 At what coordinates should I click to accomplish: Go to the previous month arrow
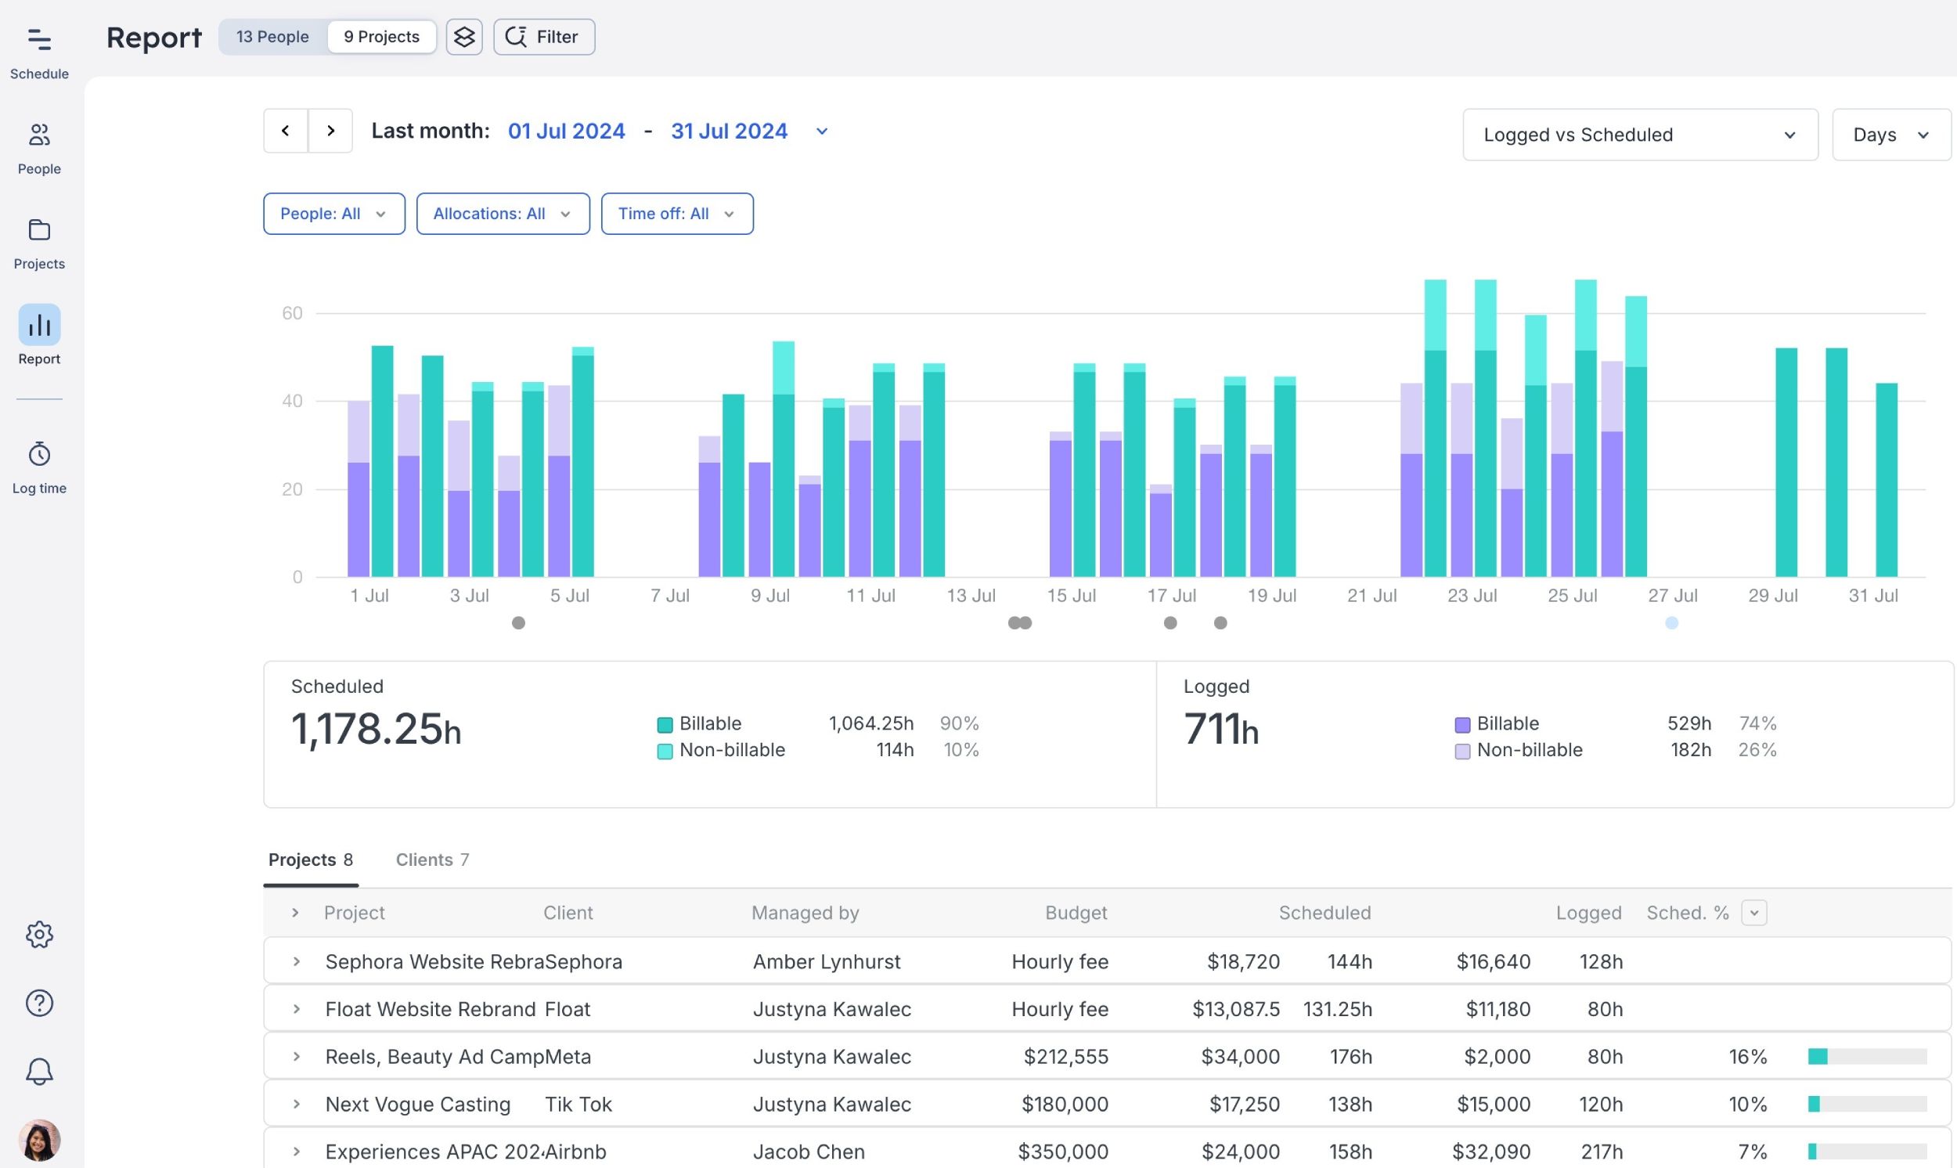click(x=286, y=131)
